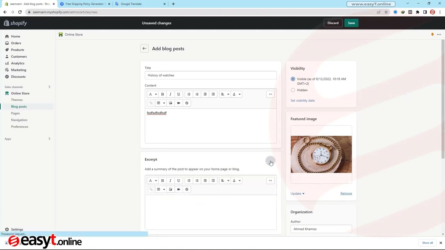Image resolution: width=445 pixels, height=250 pixels.
Task: Open the Update dropdown under Featured image
Action: click(x=298, y=193)
